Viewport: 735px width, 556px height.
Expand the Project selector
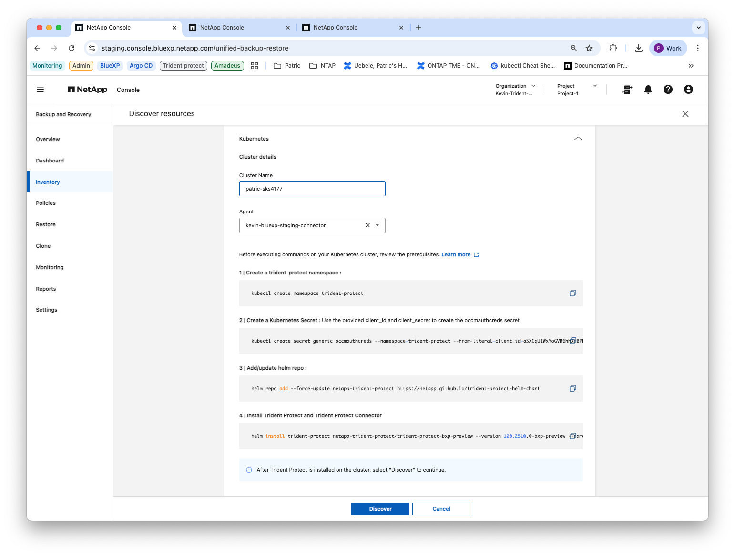[x=577, y=90]
